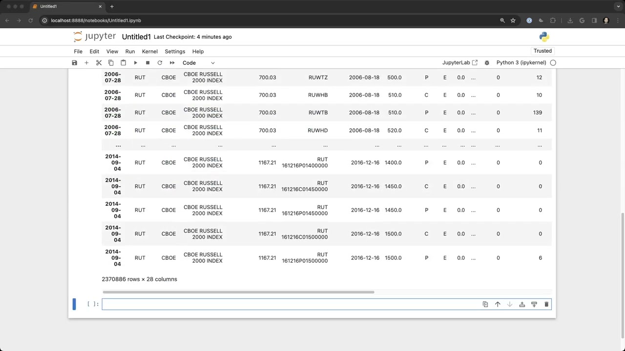
Task: Restart kernel and run all cells icon
Action: coord(172,63)
